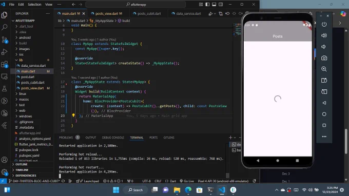Toggle the primary sidebar layout button
The image size is (349, 196).
pos(207,5)
